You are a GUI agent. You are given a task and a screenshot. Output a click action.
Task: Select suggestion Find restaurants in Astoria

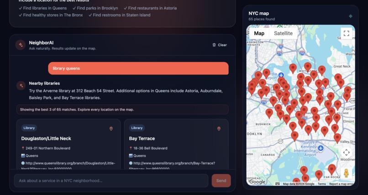[x=150, y=8]
